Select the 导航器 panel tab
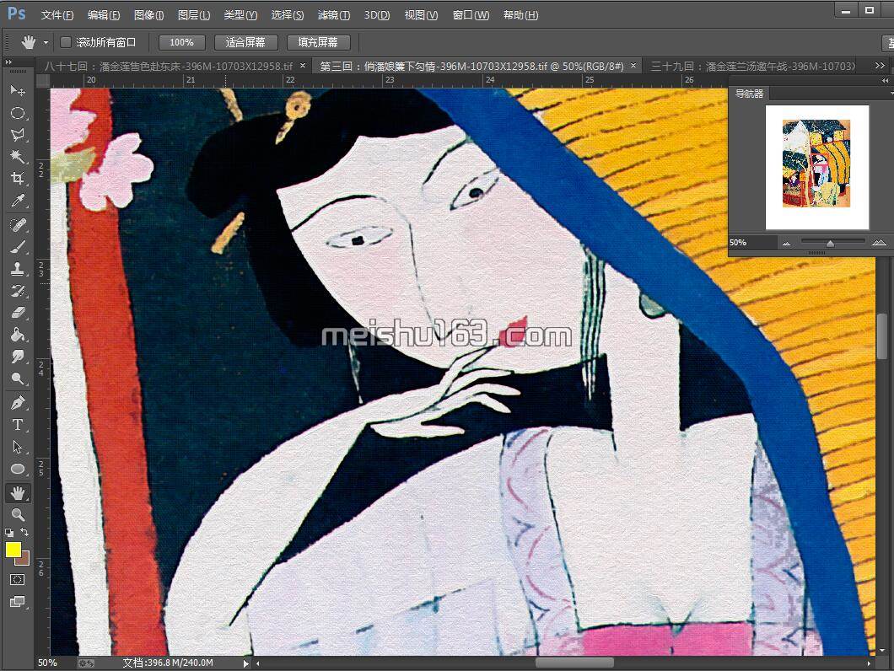This screenshot has width=894, height=671. [749, 94]
